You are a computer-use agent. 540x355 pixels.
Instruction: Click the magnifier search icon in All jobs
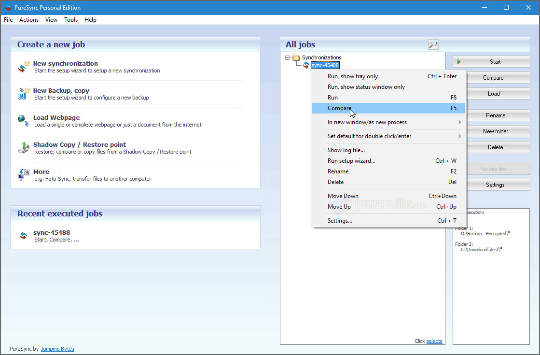pyautogui.click(x=433, y=44)
